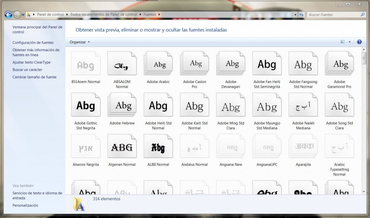Click the blue Help question mark icon

pyautogui.click(x=359, y=42)
